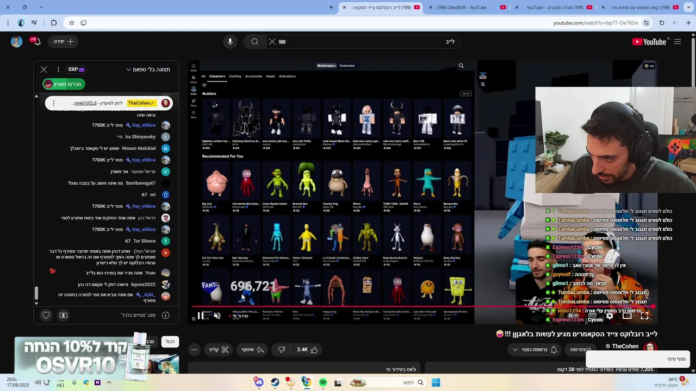The width and height of the screenshot is (696, 391).
Task: Start a voice search with the microphone
Action: click(x=230, y=42)
